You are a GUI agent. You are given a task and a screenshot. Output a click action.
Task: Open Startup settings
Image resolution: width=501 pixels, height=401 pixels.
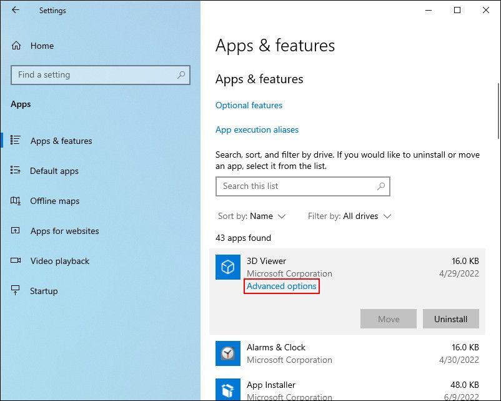44,291
